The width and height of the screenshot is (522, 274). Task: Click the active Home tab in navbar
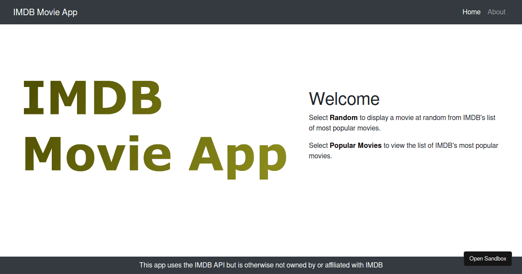click(x=472, y=12)
